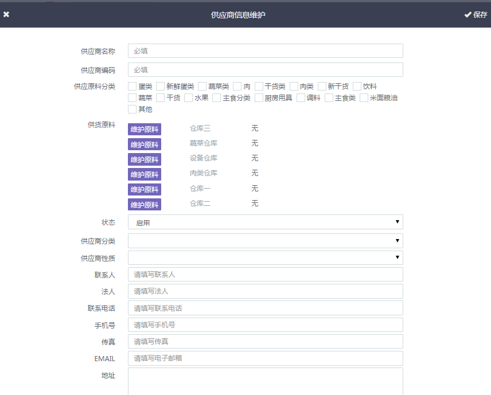This screenshot has width=491, height=395.
Task: Tick the 水果 checkbox
Action: click(189, 98)
